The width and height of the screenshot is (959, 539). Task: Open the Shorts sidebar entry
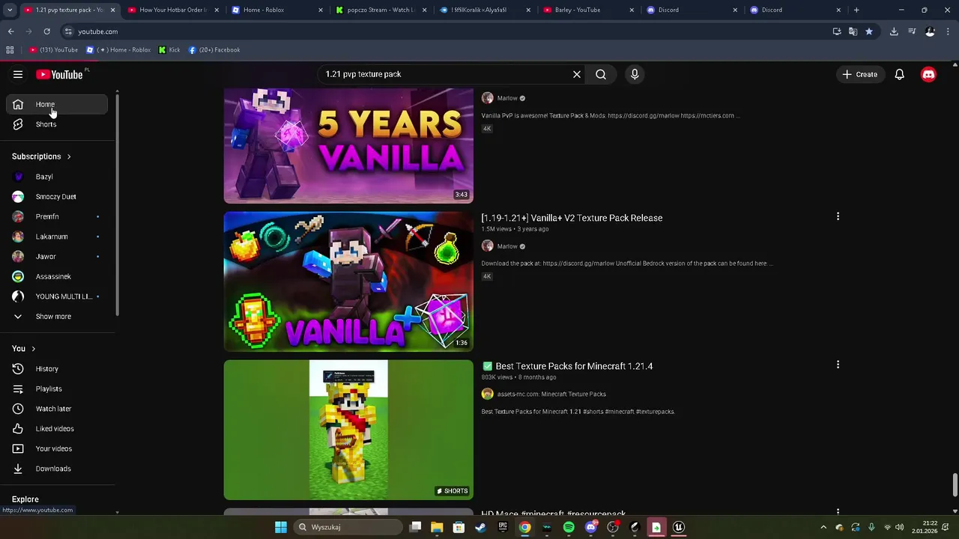click(x=57, y=124)
